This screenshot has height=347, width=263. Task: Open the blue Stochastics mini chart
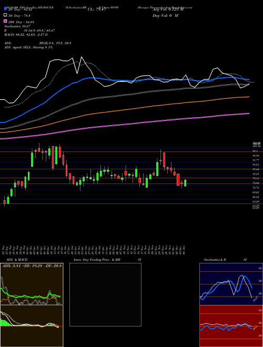coord(231,284)
